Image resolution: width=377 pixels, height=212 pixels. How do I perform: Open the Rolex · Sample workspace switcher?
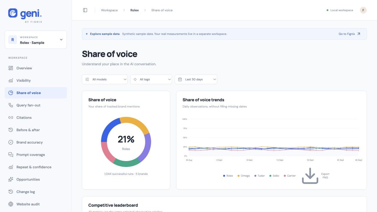point(36,40)
